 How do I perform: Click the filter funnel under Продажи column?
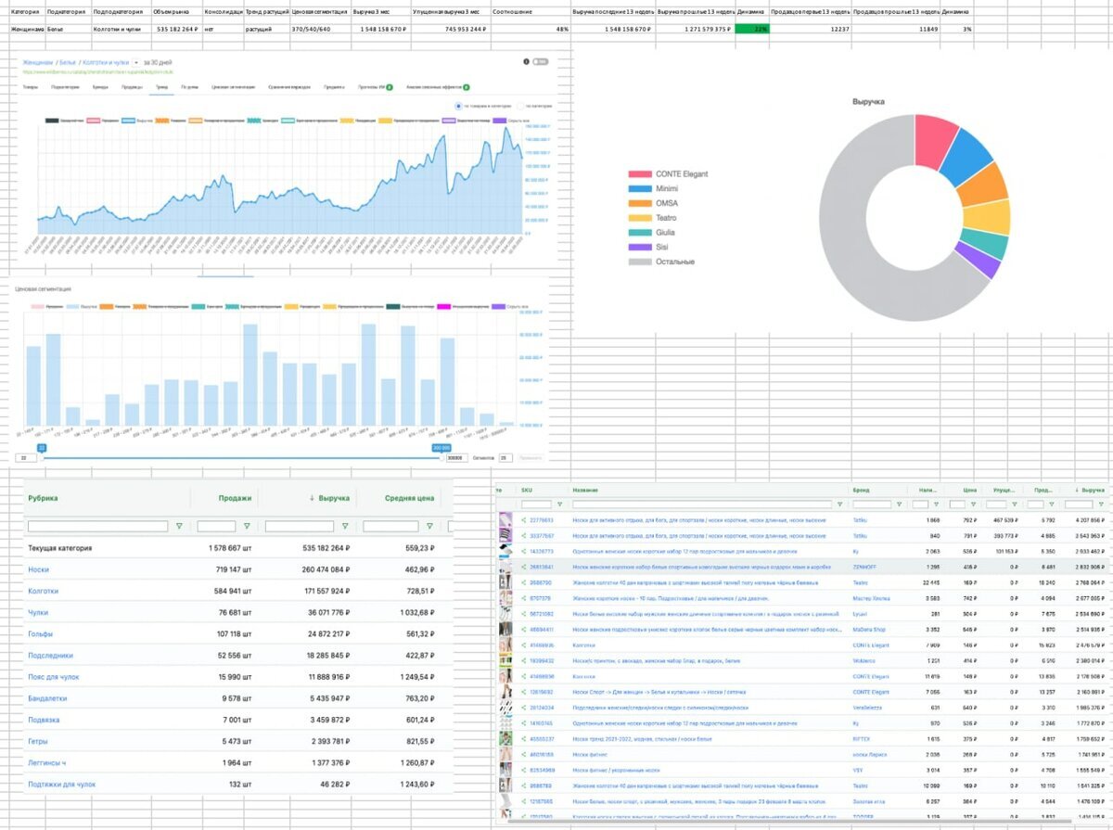pyautogui.click(x=247, y=526)
